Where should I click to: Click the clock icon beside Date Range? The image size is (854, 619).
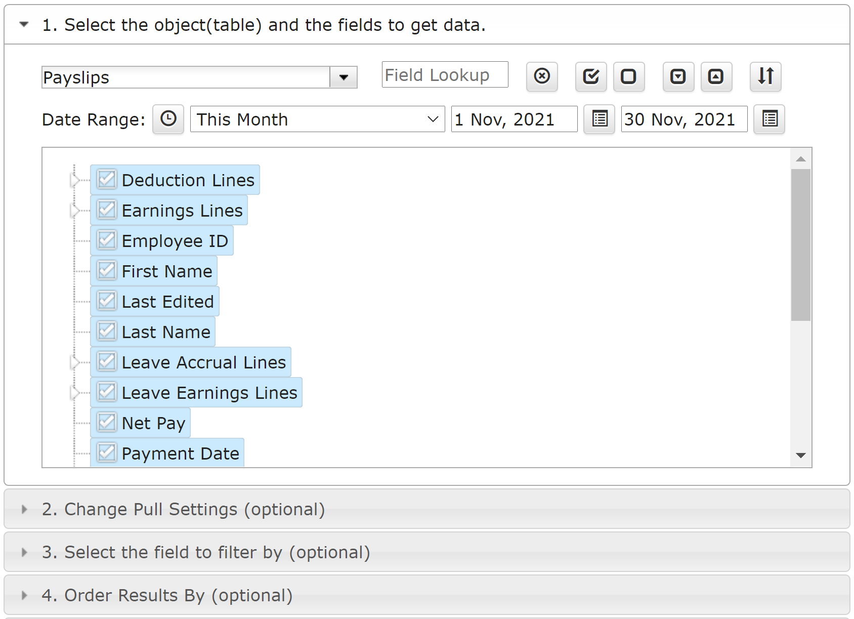[x=168, y=119]
